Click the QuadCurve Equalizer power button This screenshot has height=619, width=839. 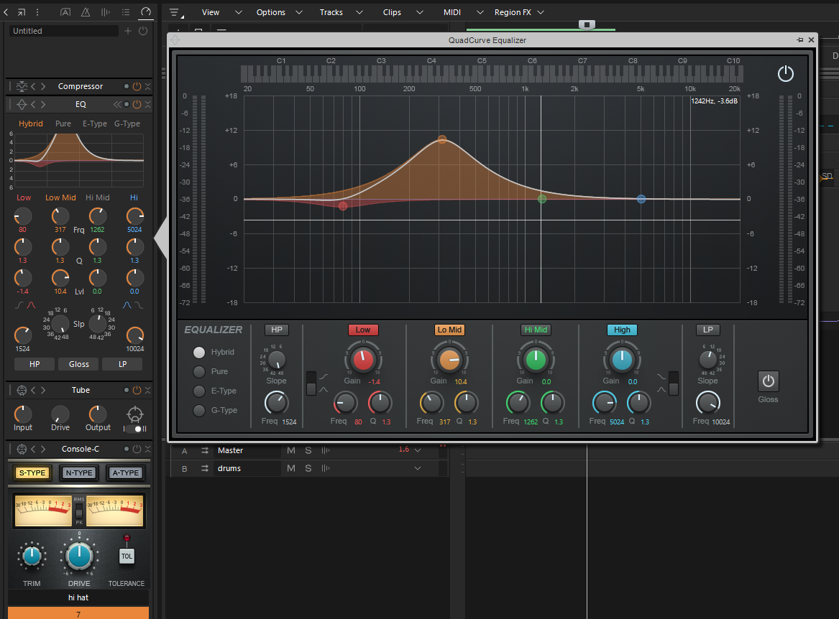(x=785, y=73)
